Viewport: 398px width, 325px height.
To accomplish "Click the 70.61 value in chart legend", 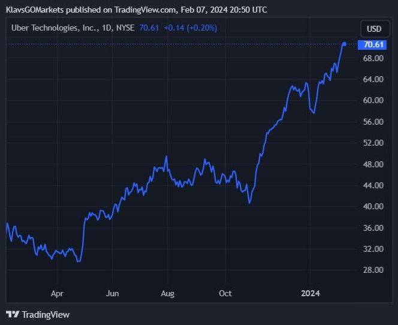I will [149, 28].
